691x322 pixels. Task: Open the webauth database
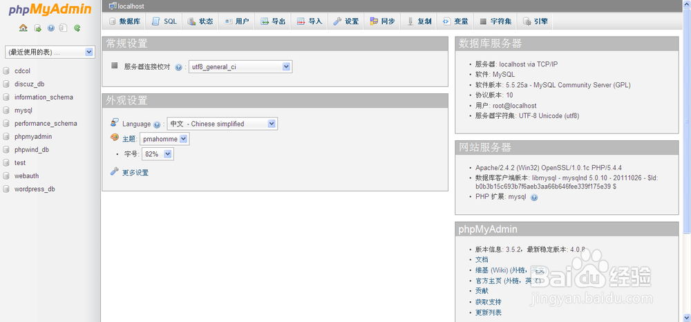pos(26,176)
